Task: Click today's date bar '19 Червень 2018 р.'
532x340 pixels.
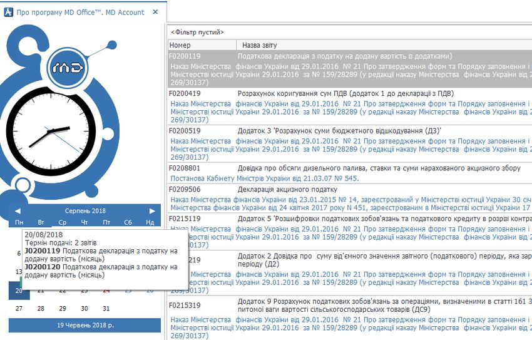Action: click(x=85, y=326)
